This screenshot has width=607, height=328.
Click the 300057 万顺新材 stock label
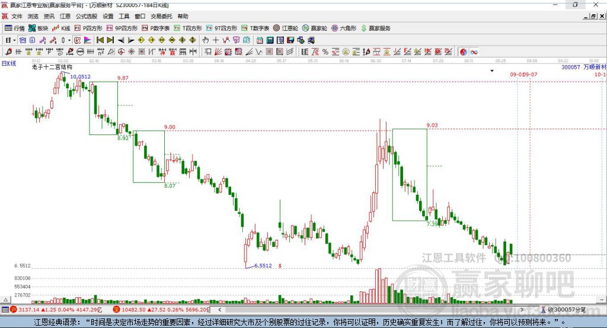click(x=584, y=67)
